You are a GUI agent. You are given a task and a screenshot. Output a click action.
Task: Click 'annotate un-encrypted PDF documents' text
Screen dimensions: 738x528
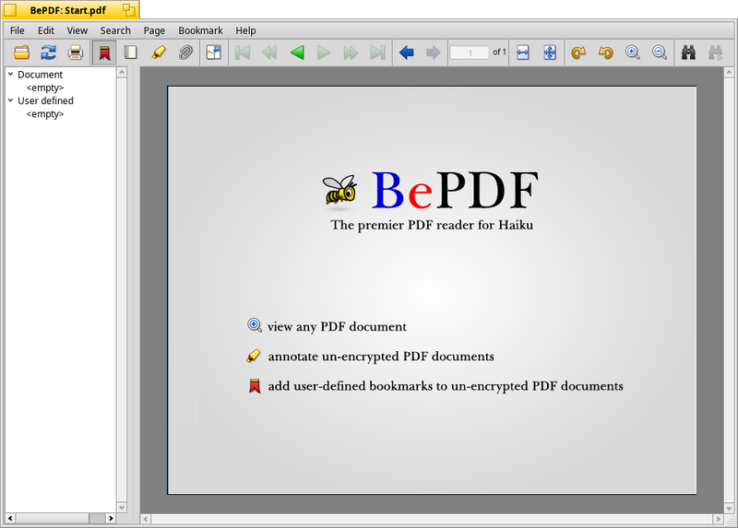(x=381, y=357)
